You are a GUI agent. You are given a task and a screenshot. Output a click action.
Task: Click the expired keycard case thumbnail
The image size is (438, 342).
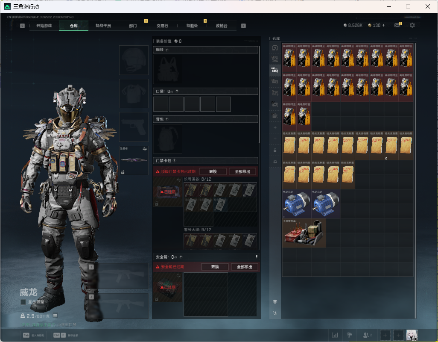coord(168,192)
